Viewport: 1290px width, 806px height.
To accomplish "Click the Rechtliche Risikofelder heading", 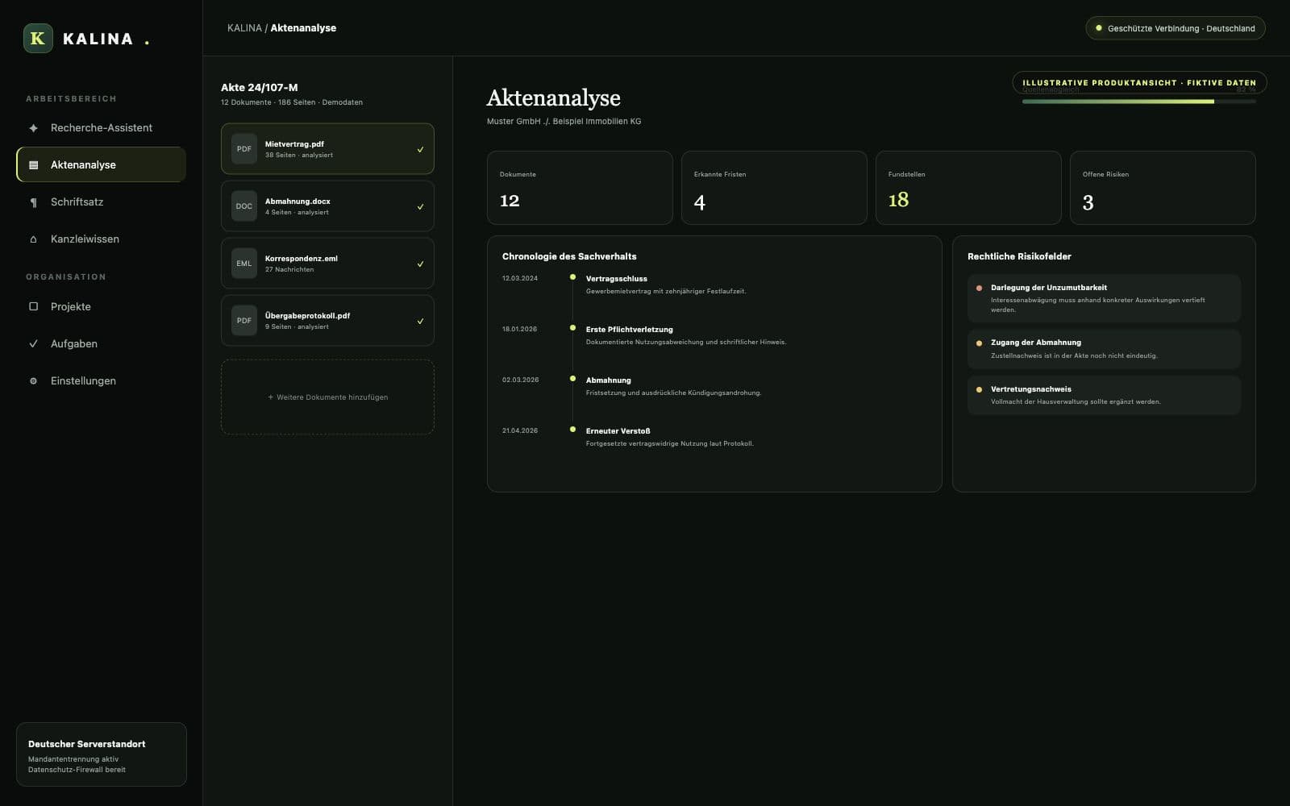I will tap(1019, 256).
